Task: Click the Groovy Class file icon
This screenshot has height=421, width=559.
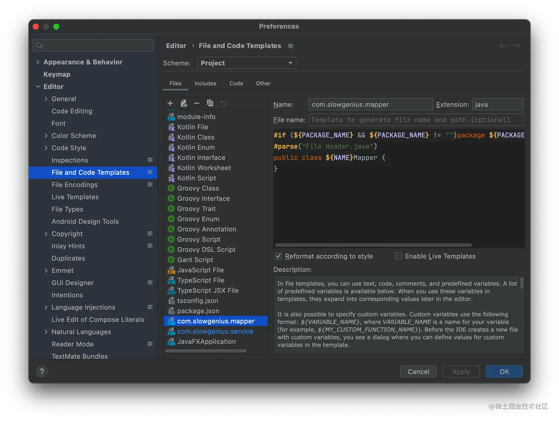Action: 171,188
